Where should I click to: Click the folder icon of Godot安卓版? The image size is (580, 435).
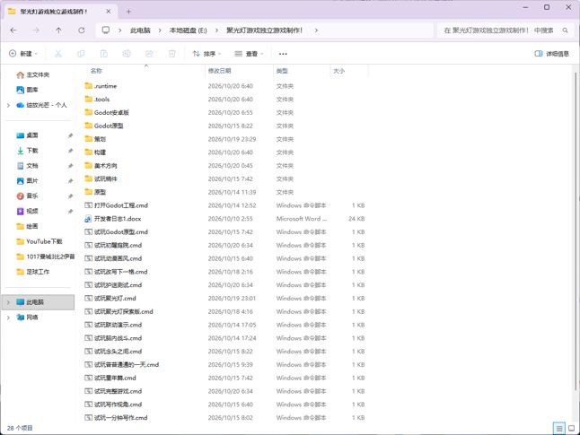(x=88, y=112)
